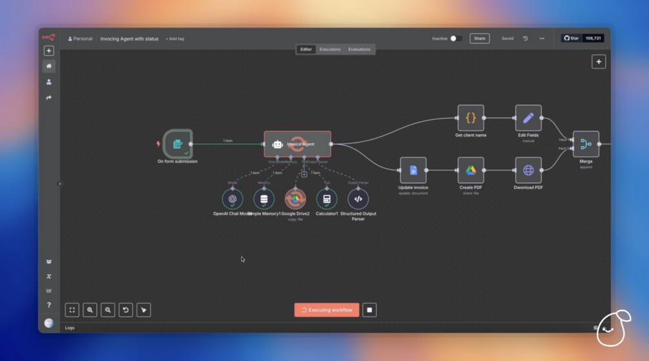This screenshot has width=649, height=361.
Task: Select the OpenAI Chat Model node
Action: (x=232, y=199)
